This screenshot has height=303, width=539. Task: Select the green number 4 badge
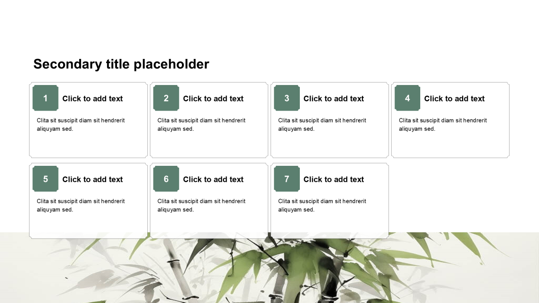tap(407, 98)
